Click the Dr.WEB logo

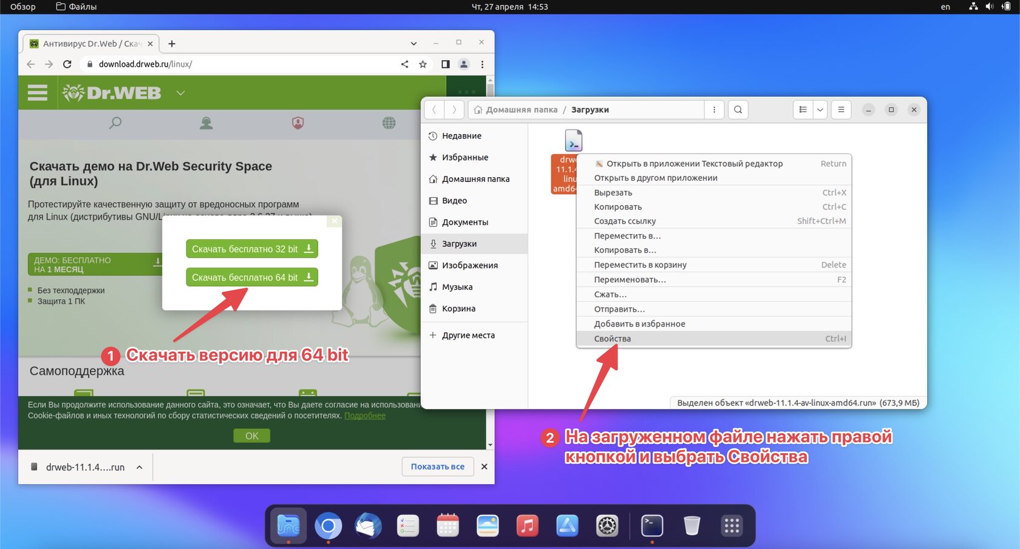coord(112,93)
